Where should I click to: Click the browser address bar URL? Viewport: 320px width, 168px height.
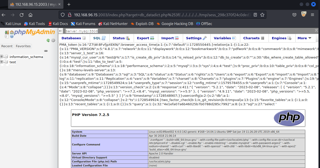coord(162,15)
